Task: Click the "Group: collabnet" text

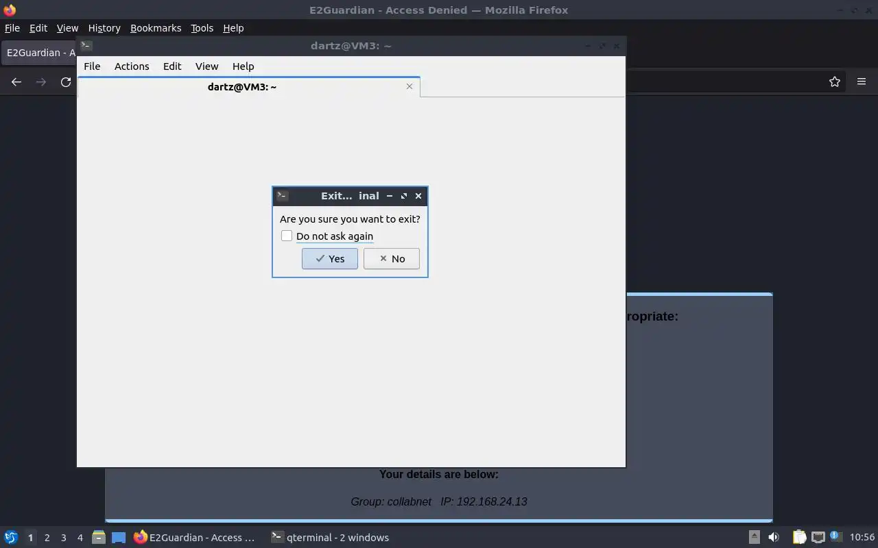Action: coord(391,501)
